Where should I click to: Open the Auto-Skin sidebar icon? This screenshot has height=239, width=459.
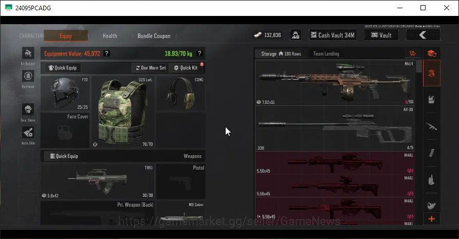(28, 133)
